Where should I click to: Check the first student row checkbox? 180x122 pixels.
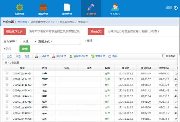click(7, 73)
